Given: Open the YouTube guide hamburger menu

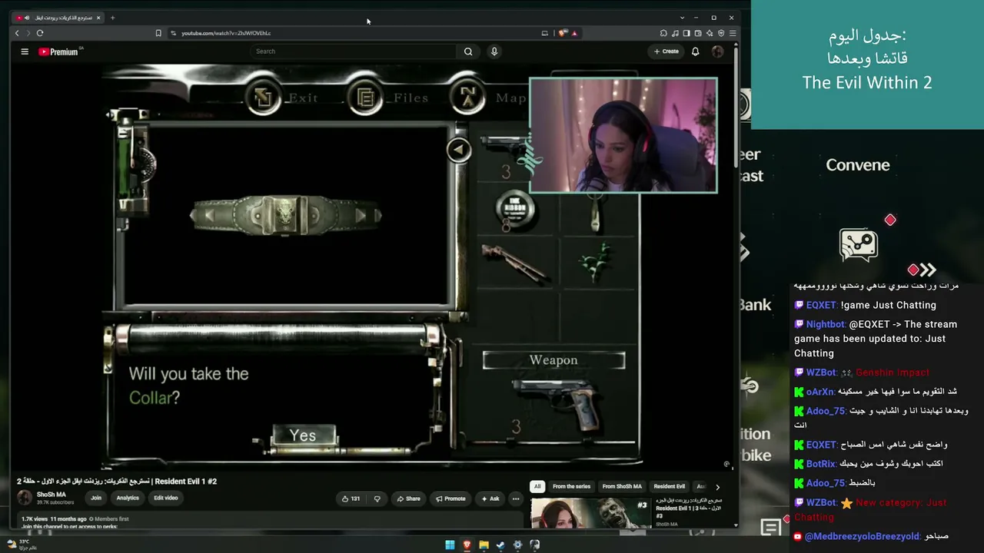Looking at the screenshot, I should coord(25,51).
